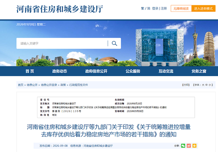Viewport: 218px width, 152px height.
Task: Click the article headline title
Action: (109, 131)
